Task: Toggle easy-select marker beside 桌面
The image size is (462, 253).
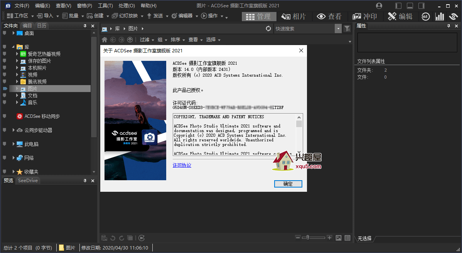Action: coord(4,33)
